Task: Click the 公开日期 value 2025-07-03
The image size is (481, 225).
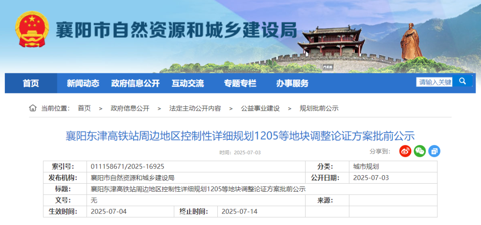Action: click(371, 178)
